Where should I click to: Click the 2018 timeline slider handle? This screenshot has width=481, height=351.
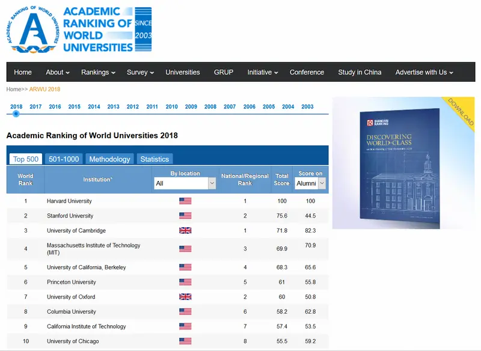(x=16, y=114)
